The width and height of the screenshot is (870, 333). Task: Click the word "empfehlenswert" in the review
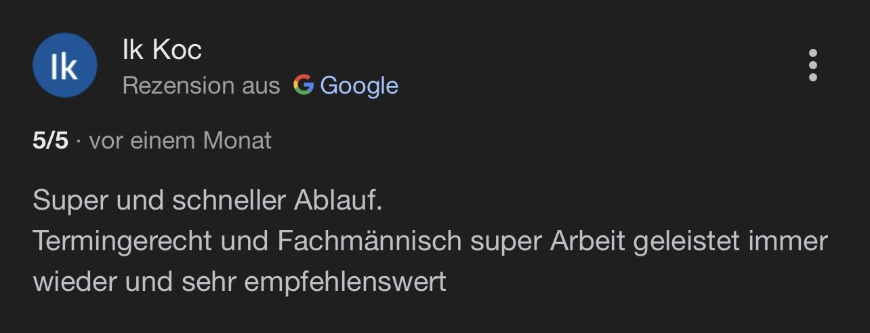[345, 281]
